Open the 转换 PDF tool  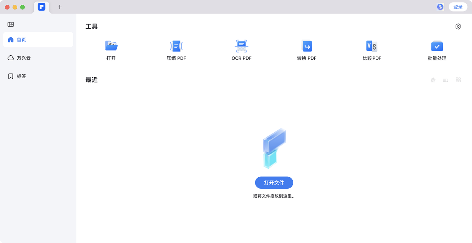click(x=307, y=46)
